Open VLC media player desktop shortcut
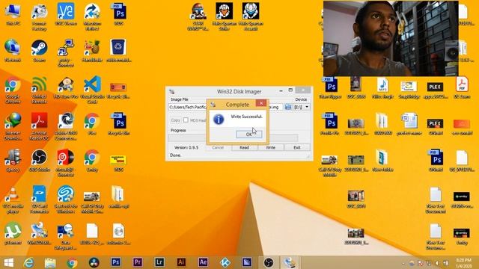Viewport: 479px width, 269px height. click(13, 200)
